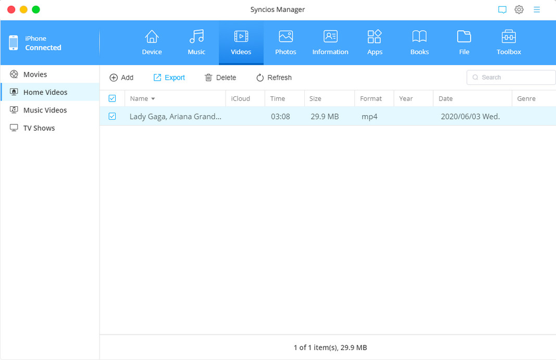This screenshot has height=360, width=556.
Task: Toggle the select-all checkbox in header
Action: tap(112, 98)
